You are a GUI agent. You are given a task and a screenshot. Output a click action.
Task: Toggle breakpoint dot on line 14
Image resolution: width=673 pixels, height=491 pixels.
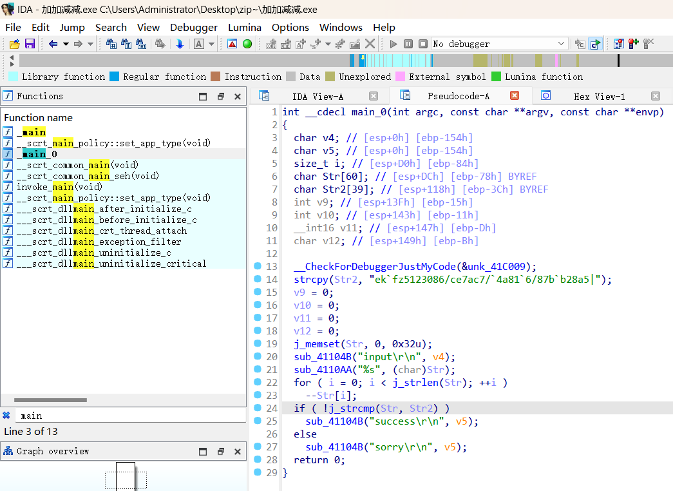coord(258,279)
